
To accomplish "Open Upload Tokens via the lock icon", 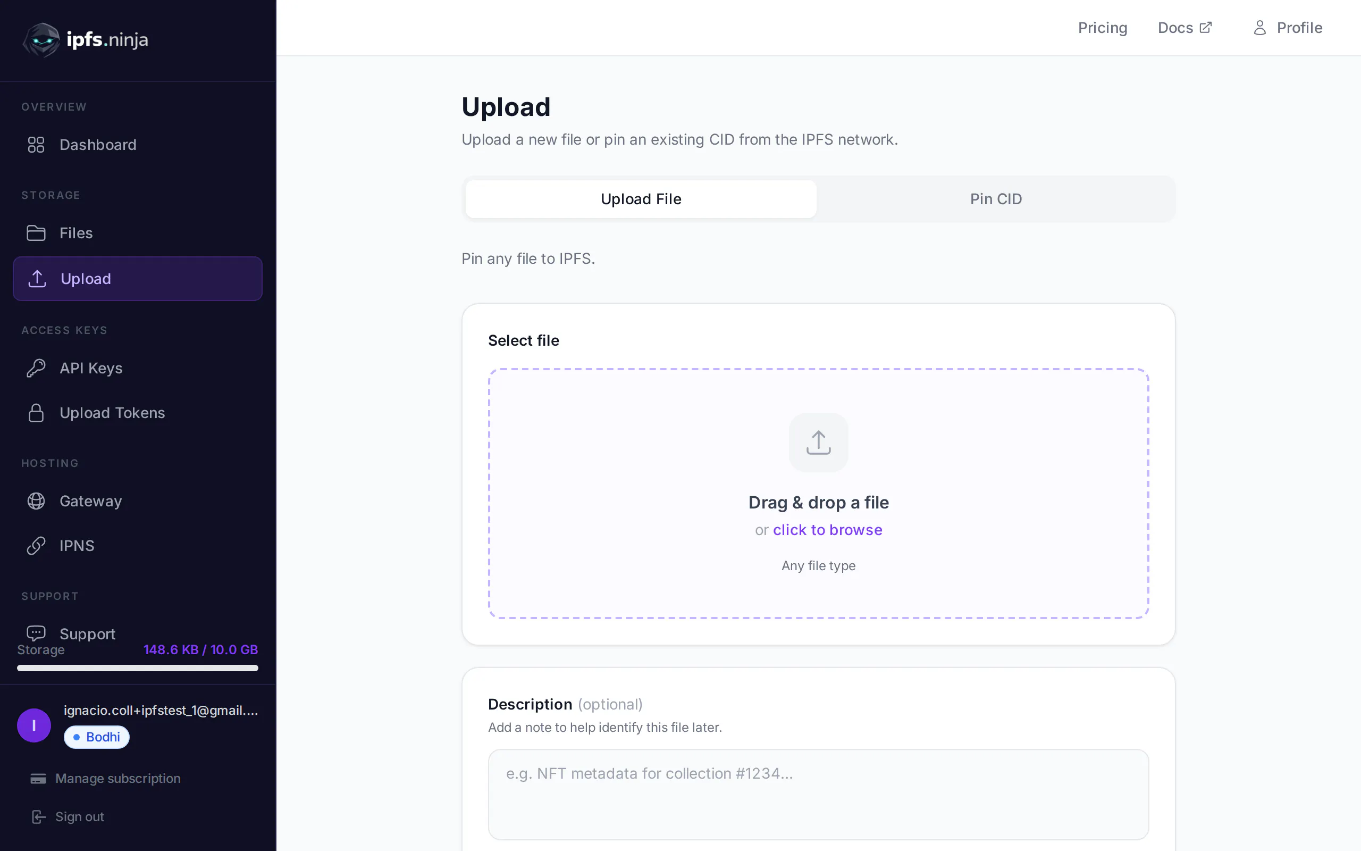I will (36, 413).
